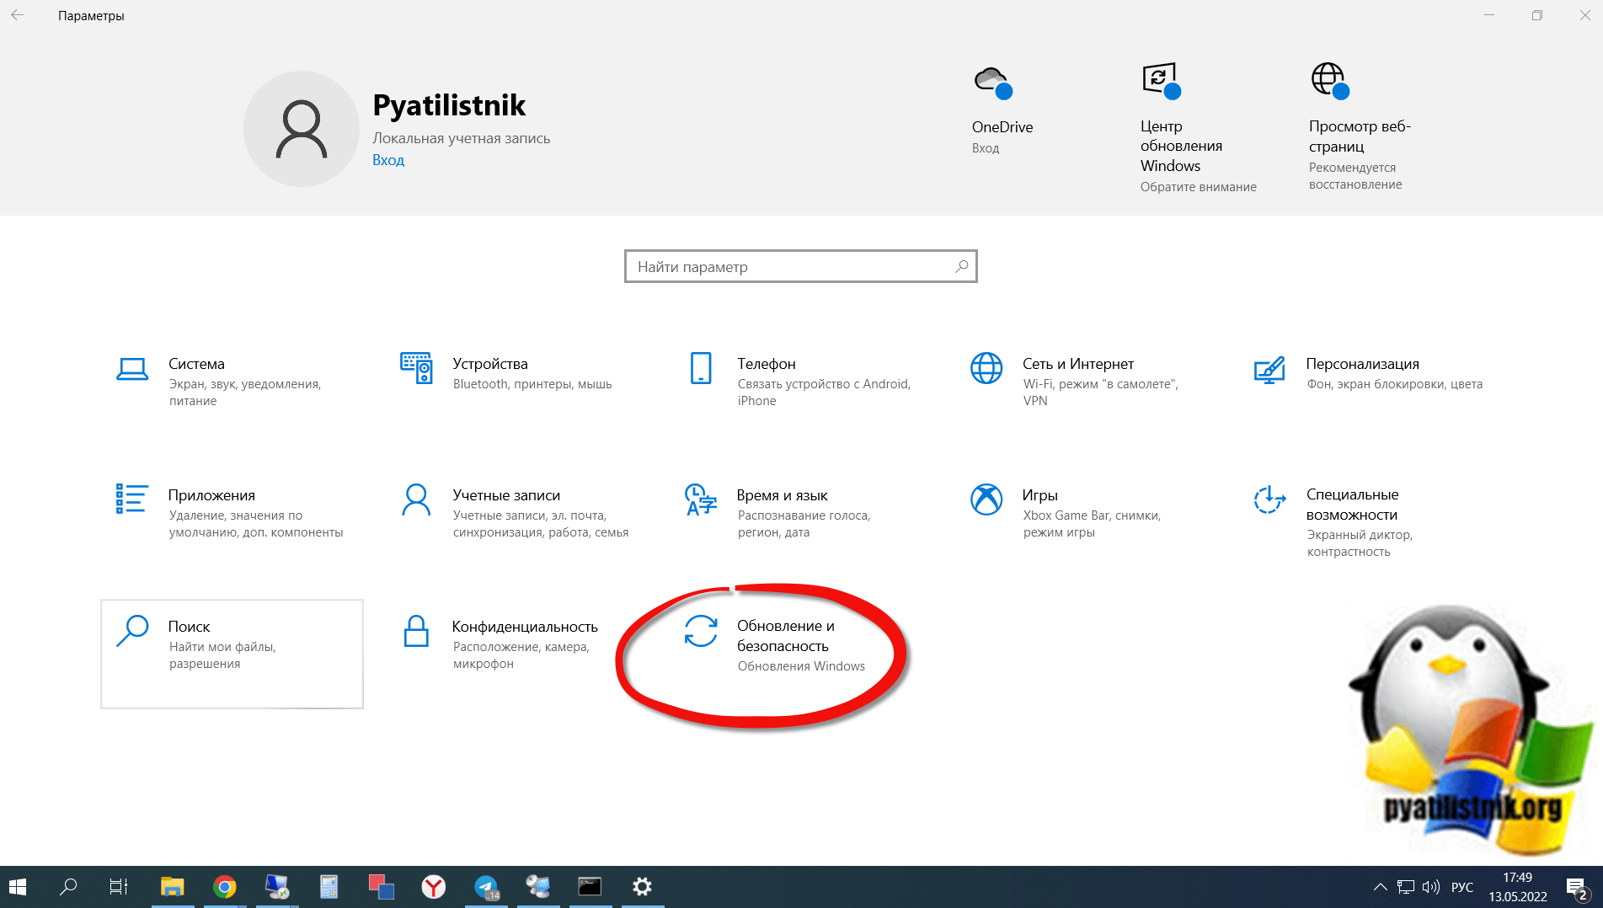Open the Время и язык icon
The width and height of the screenshot is (1603, 908).
701,499
